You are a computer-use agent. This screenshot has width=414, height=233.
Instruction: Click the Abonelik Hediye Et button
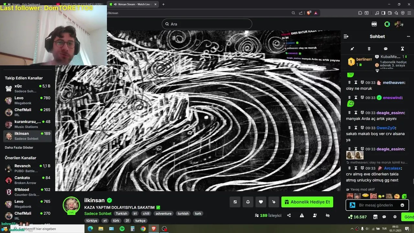[307, 202]
